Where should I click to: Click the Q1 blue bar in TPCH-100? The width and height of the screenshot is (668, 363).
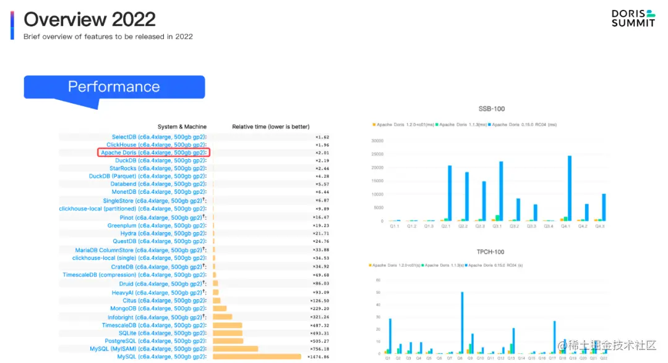(390, 336)
